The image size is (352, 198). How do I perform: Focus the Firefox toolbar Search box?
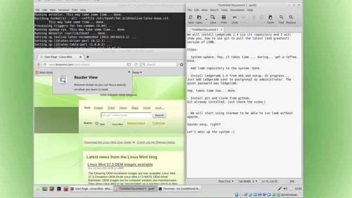tap(159, 64)
